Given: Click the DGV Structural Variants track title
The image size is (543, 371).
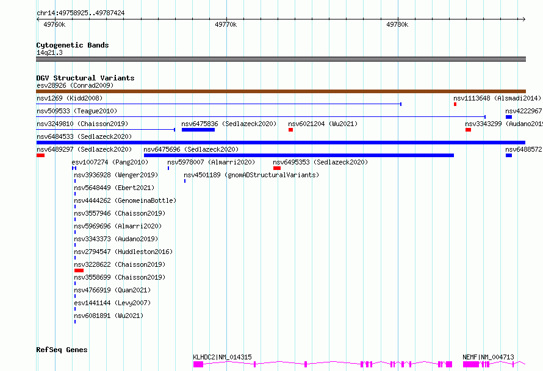Looking at the screenshot, I should tap(85, 78).
